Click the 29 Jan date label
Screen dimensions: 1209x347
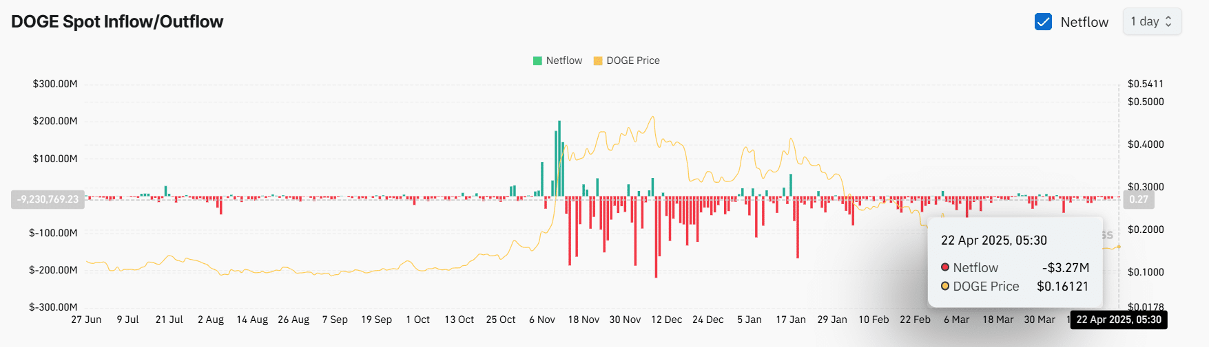click(832, 320)
